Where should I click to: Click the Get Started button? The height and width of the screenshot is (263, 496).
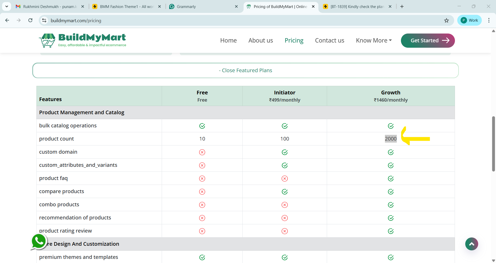[x=428, y=40]
